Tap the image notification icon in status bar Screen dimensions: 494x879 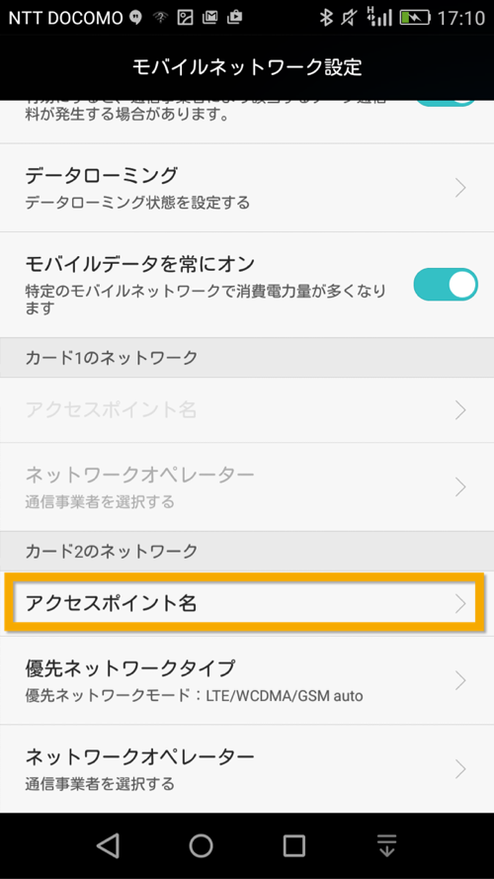coord(186,18)
